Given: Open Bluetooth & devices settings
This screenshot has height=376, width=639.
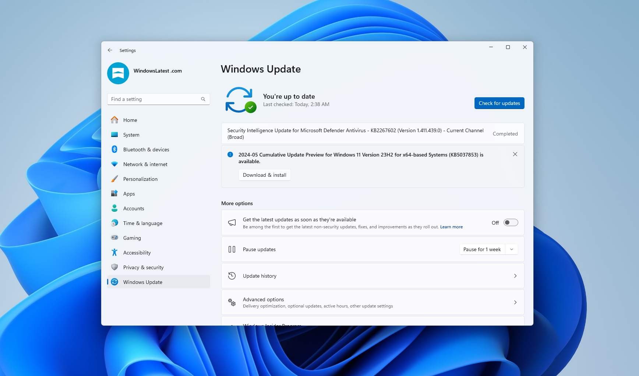Looking at the screenshot, I should 146,150.
